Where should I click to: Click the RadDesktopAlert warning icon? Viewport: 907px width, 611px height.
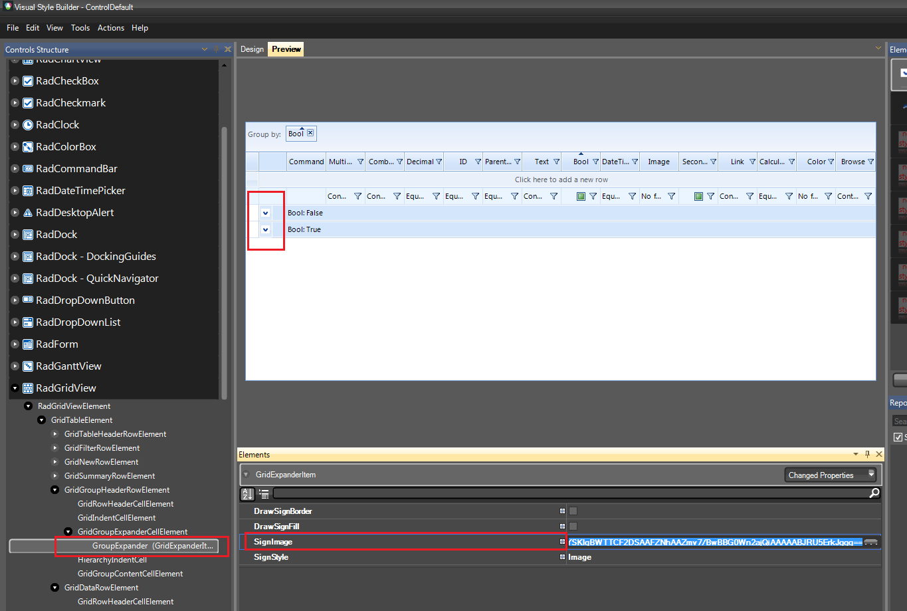pos(28,213)
